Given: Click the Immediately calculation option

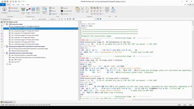Looking at the screenshot, I should pos(13,8).
